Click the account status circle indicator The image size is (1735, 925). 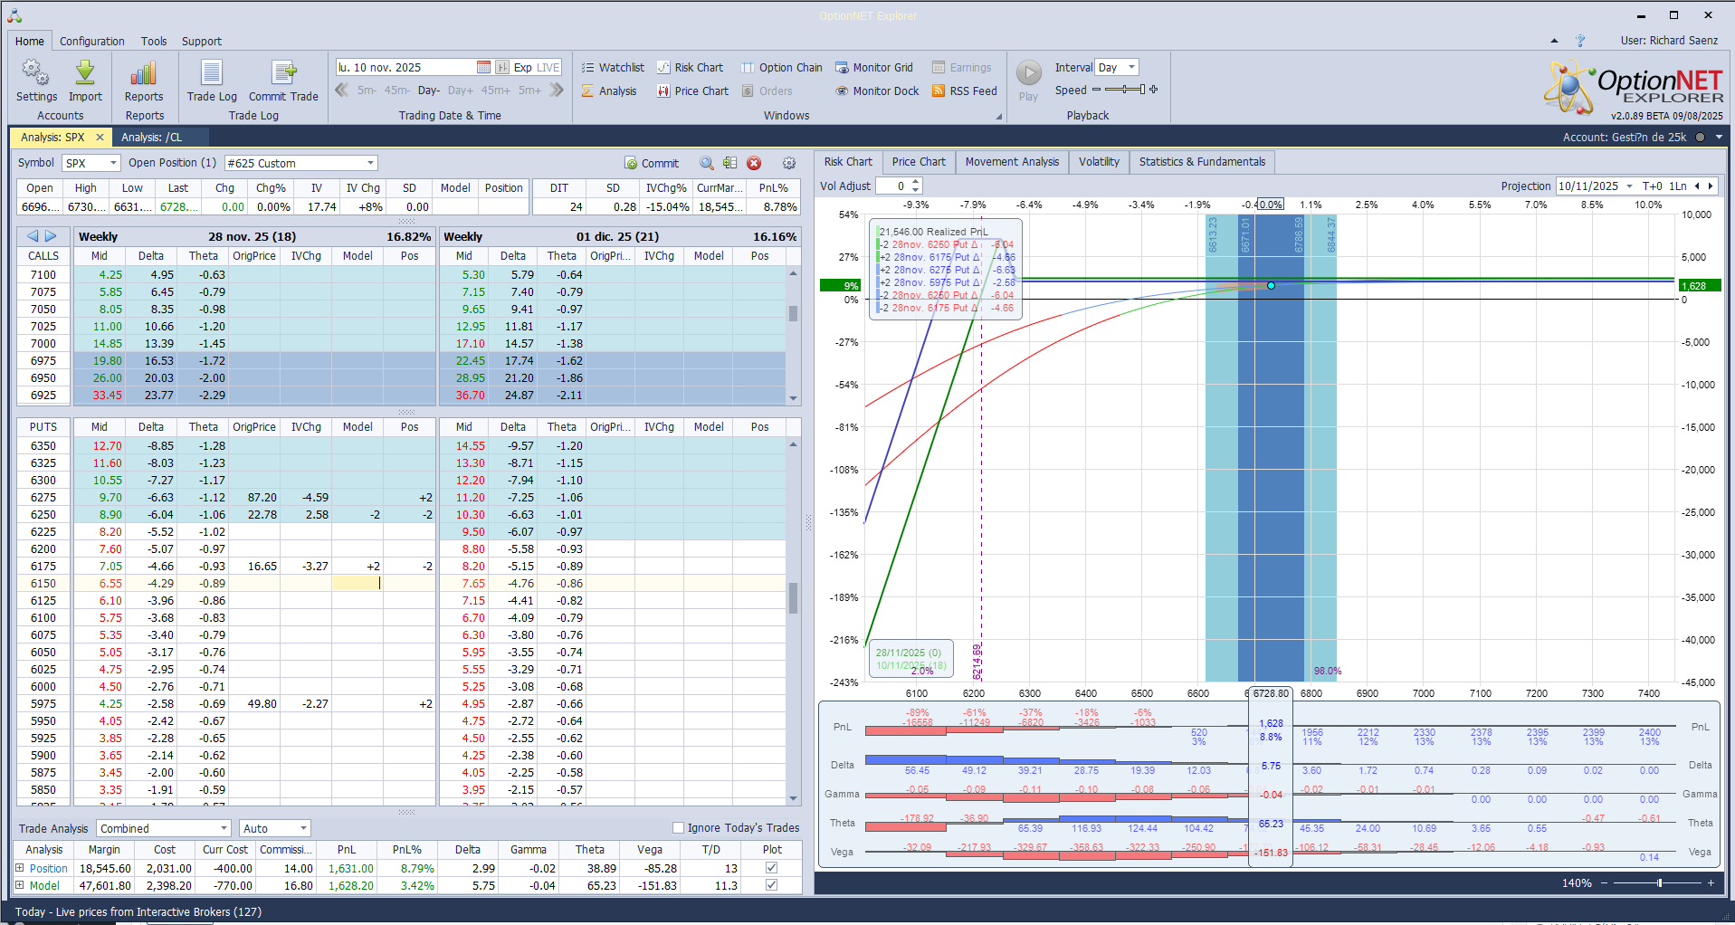pos(1700,138)
